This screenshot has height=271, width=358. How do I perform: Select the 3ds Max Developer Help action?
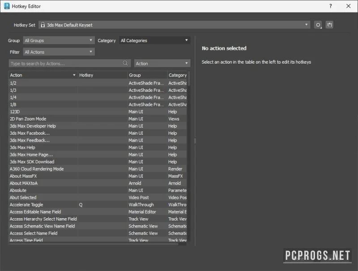tap(98, 126)
